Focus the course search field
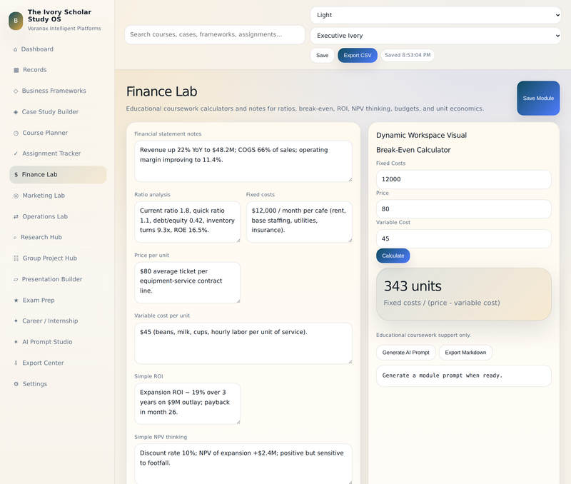Screen dimensions: 571x484 (x=215, y=34)
